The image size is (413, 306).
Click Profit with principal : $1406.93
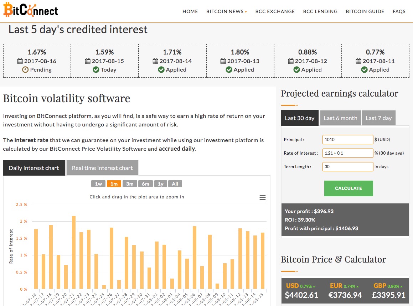321,228
